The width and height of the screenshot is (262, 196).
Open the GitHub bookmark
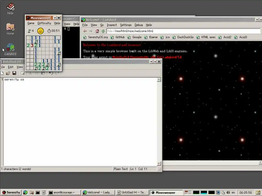coord(118,37)
